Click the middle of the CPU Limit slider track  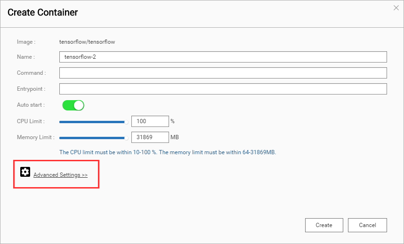click(93, 122)
